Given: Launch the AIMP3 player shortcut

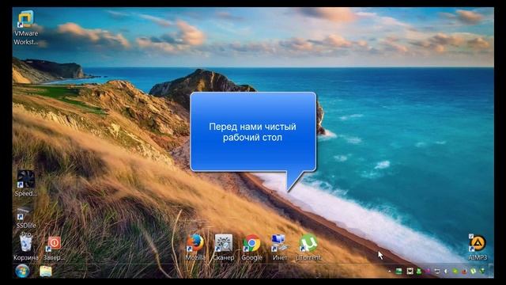Looking at the screenshot, I should coord(478,248).
